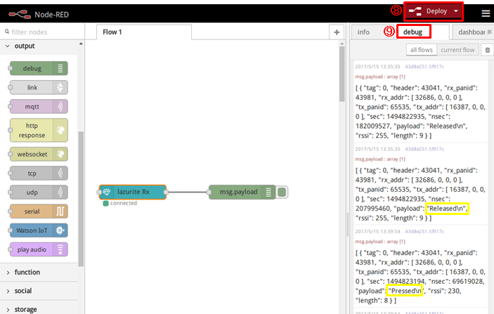This screenshot has height=314, width=494.
Task: Open the hamburger main menu
Action: click(x=486, y=13)
